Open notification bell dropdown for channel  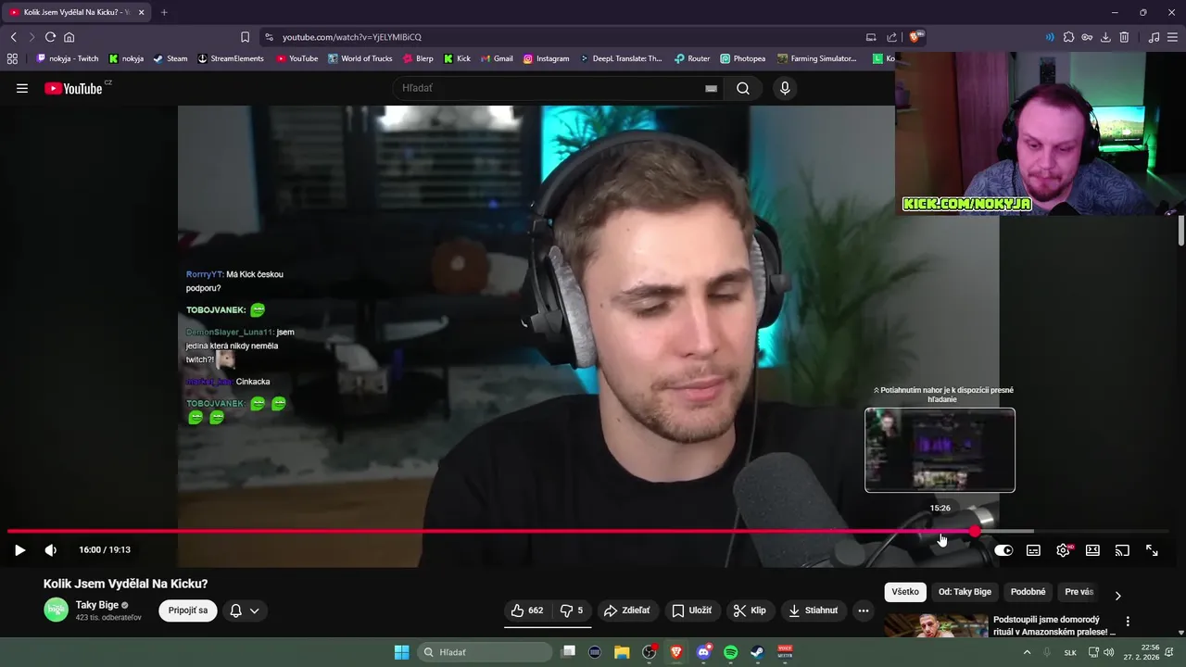(x=245, y=610)
